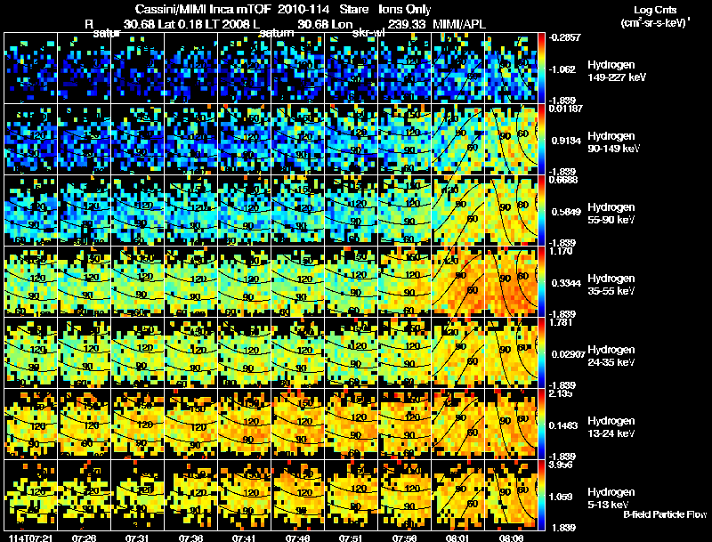
Task: Click the 07:36 time label
Action: (190, 538)
